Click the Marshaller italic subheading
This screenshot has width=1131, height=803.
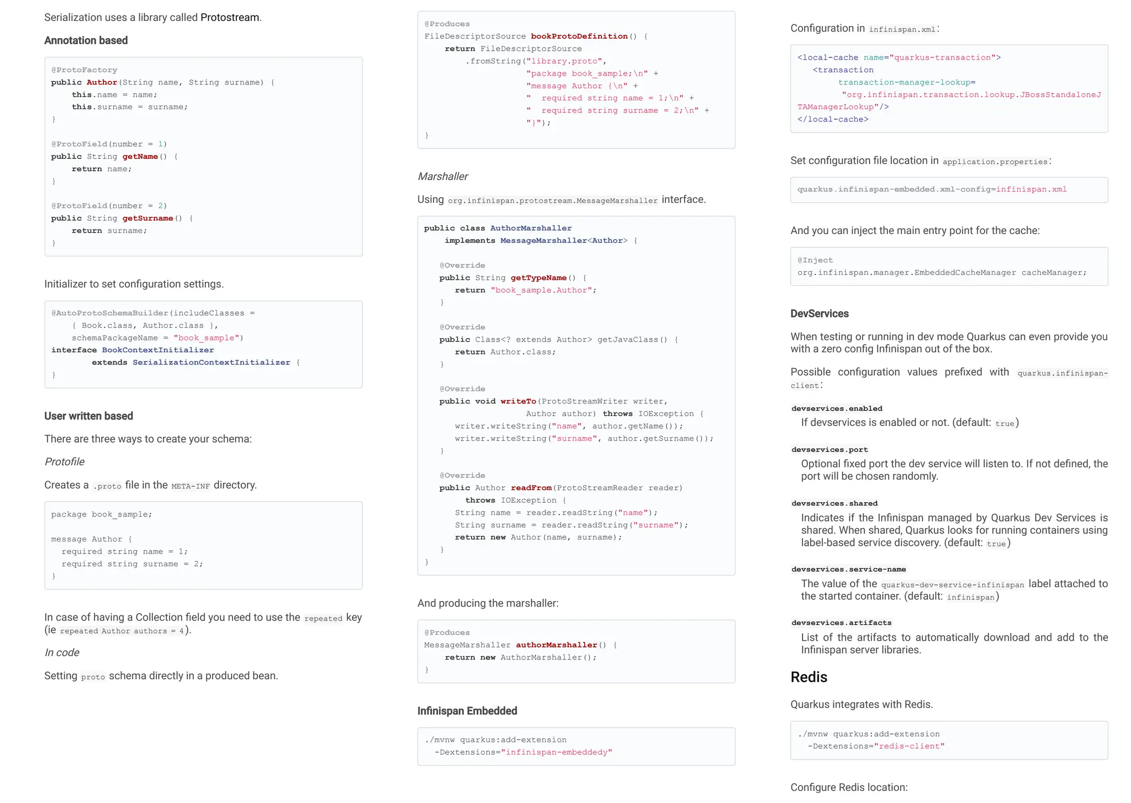coord(442,177)
